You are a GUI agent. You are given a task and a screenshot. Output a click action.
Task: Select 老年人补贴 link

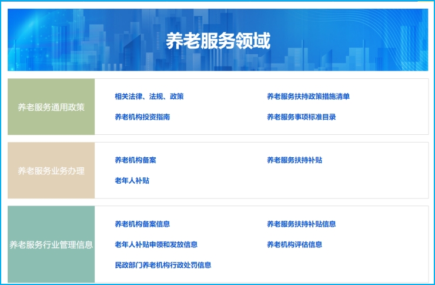click(132, 181)
